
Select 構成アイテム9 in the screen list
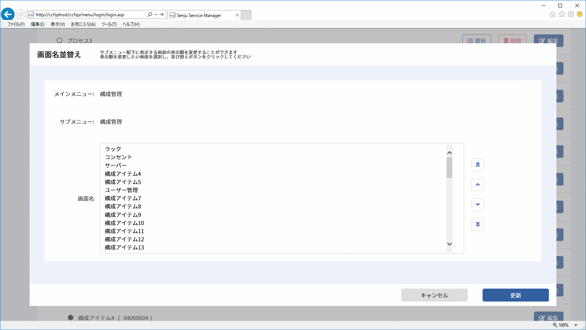(x=274, y=215)
